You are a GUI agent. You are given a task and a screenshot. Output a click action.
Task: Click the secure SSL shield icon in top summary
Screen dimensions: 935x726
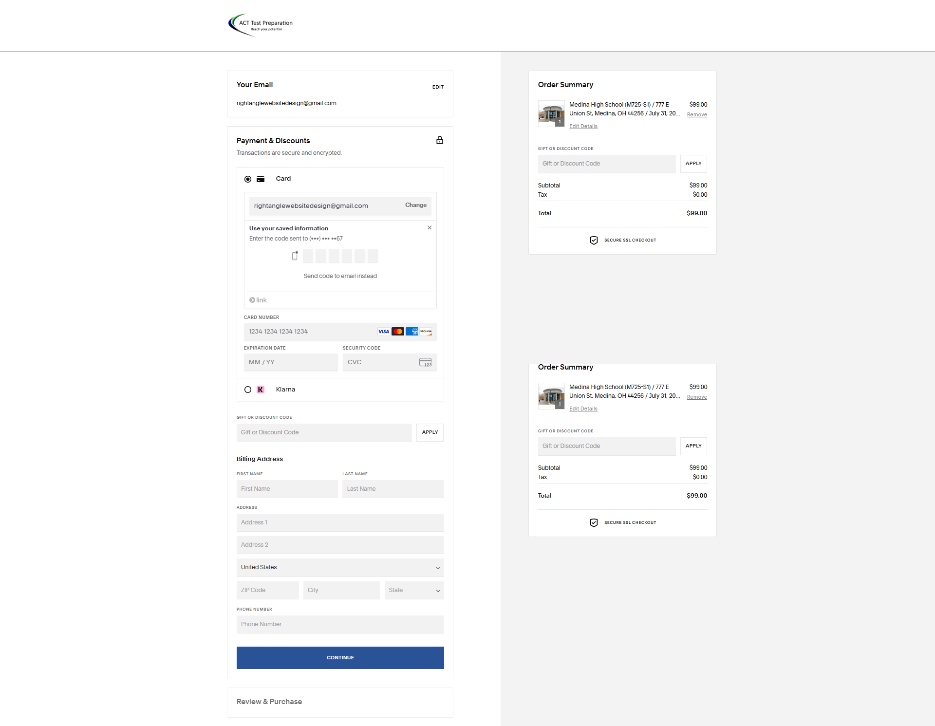click(x=594, y=241)
